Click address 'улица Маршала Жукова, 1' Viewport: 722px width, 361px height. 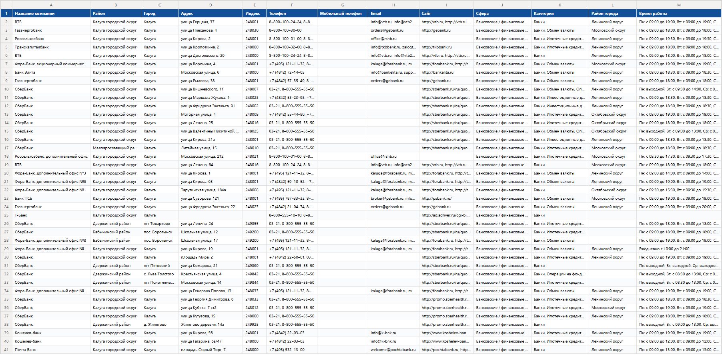(211, 98)
